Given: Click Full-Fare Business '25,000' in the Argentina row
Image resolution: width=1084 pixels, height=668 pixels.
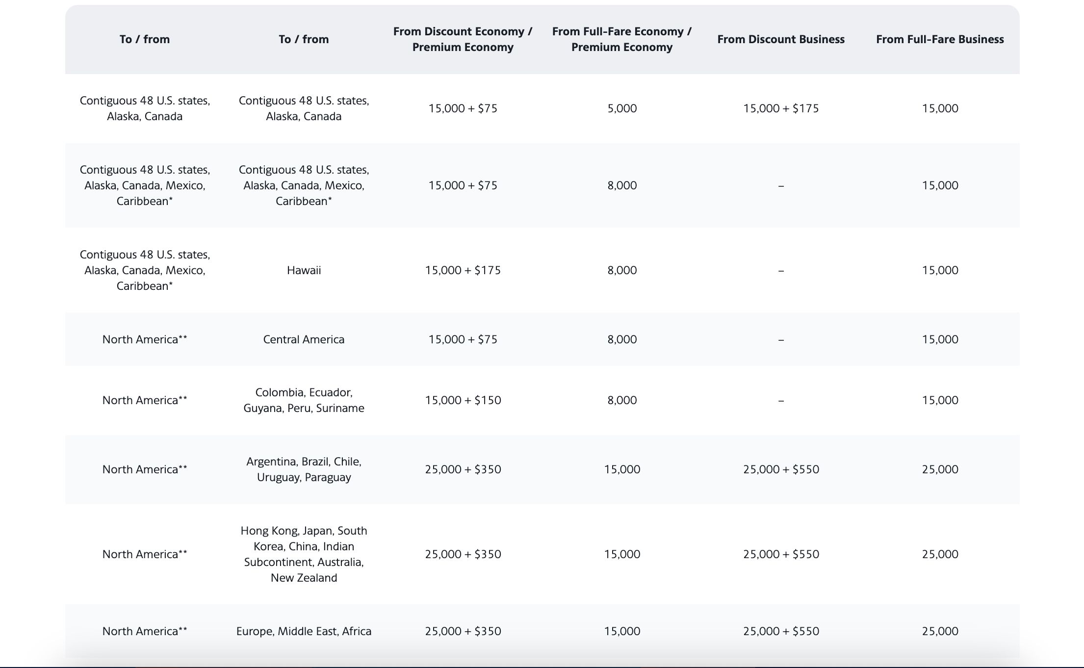Looking at the screenshot, I should click(940, 469).
